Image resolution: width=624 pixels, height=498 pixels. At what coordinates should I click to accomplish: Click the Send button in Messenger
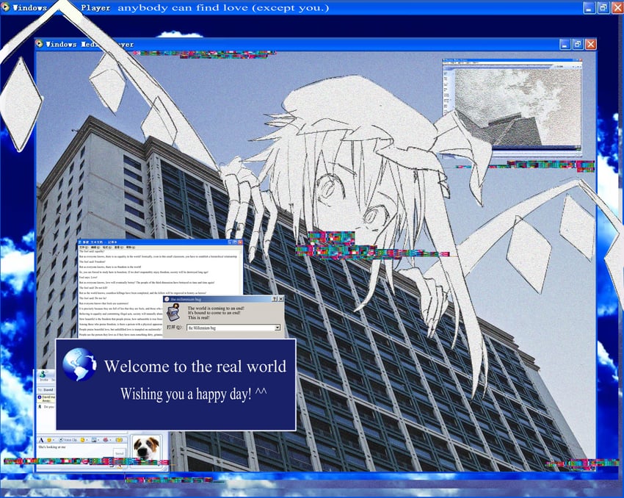[120, 453]
